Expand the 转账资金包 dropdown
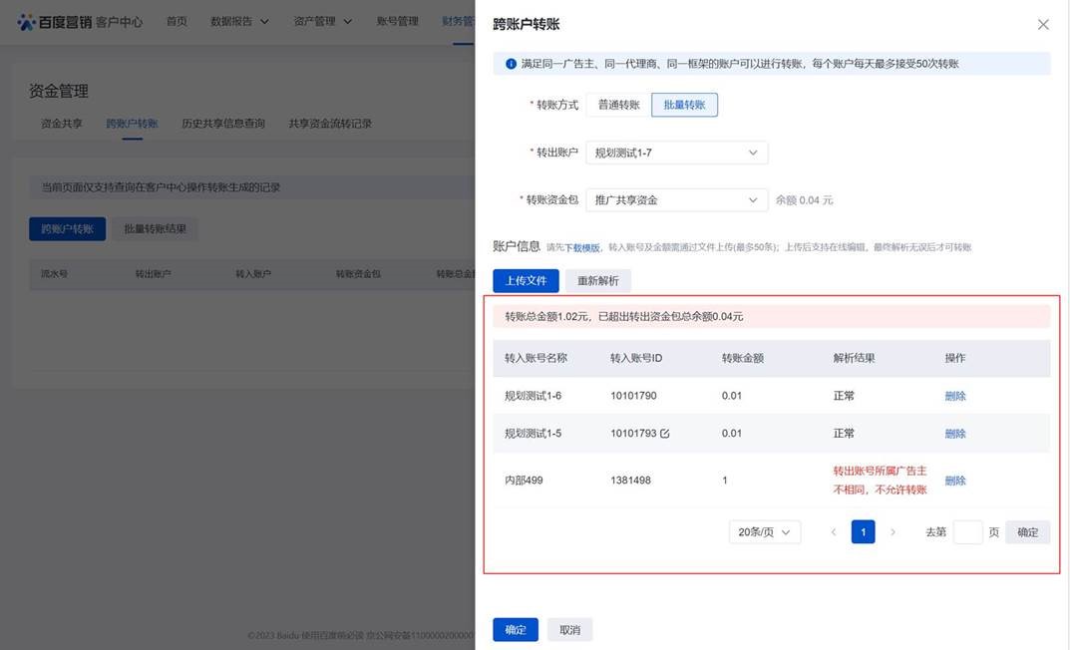This screenshot has height=650, width=1070. pyautogui.click(x=676, y=200)
